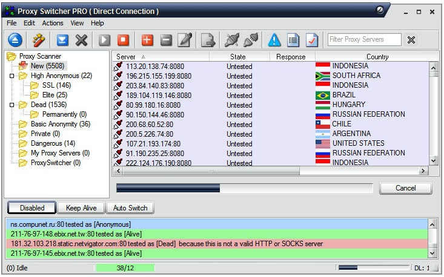Viewport: 444px width, 277px height.
Task: Click the horizontal scrollbar thumb of the server list
Action: pyautogui.click(x=211, y=171)
